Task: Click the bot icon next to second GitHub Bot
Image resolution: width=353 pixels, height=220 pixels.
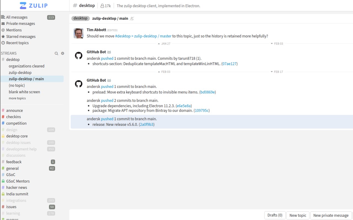Action: (x=109, y=80)
